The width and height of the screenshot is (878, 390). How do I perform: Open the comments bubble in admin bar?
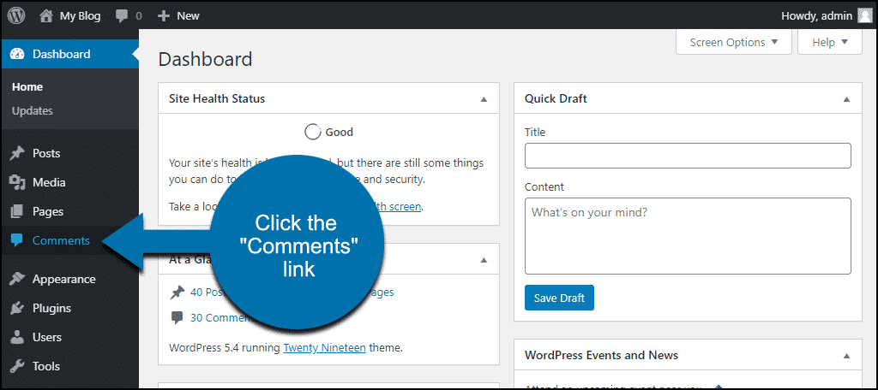[122, 15]
